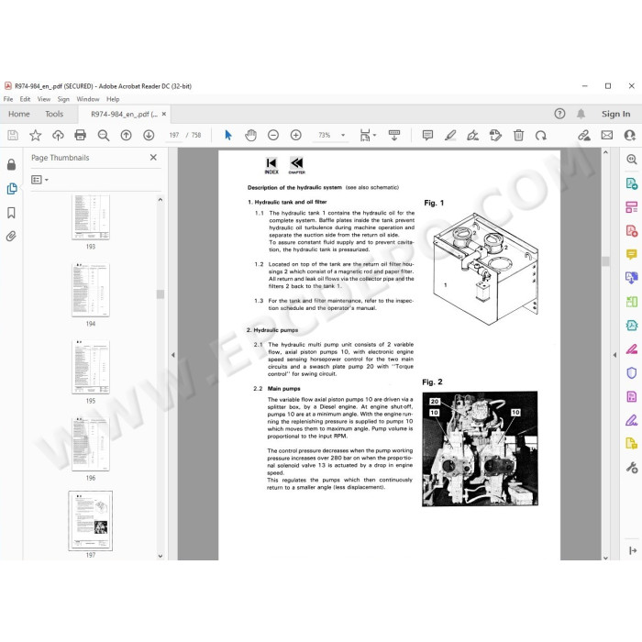This screenshot has width=642, height=642.
Task: Select the arrow selection tool
Action: click(228, 135)
